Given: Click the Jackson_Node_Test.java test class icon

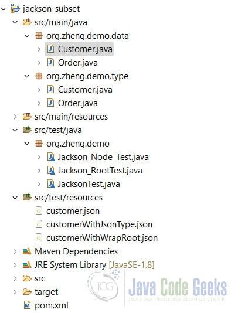Looking at the screenshot, I should click(51, 157).
